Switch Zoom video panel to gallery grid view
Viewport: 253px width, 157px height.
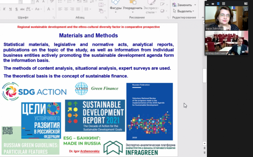point(223,4)
